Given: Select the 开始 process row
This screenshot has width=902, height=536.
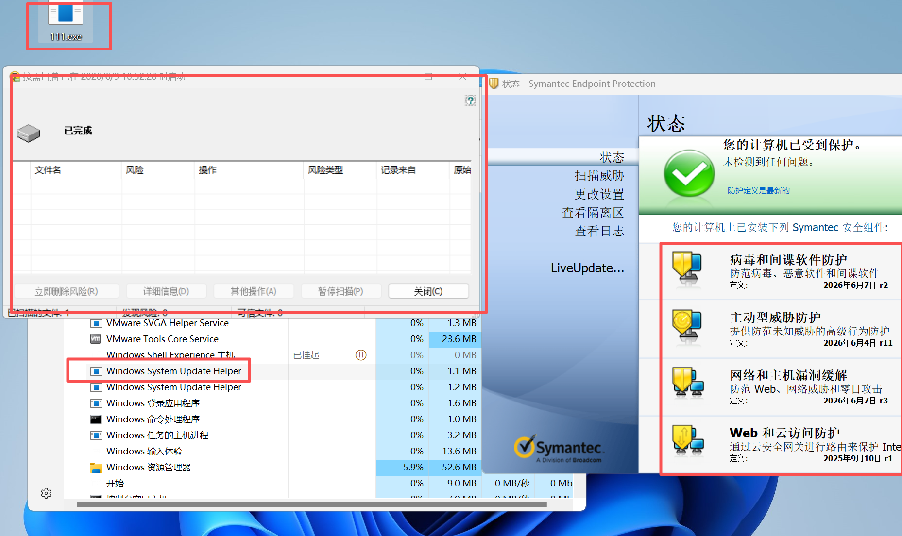Looking at the screenshot, I should tap(273, 484).
